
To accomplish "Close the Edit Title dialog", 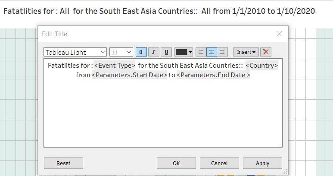I will pyautogui.click(x=279, y=34).
